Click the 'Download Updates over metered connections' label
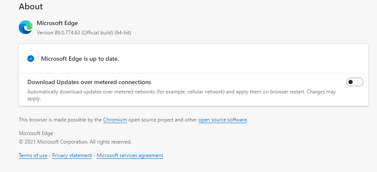Viewport: 377px width, 172px height. tap(89, 82)
